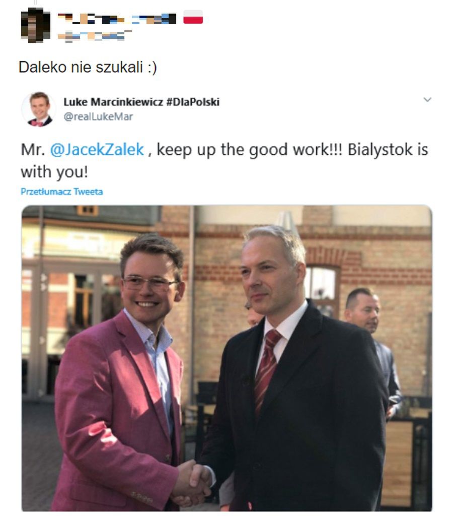Click the Luke Marcinkiewicz display name

(x=113, y=102)
